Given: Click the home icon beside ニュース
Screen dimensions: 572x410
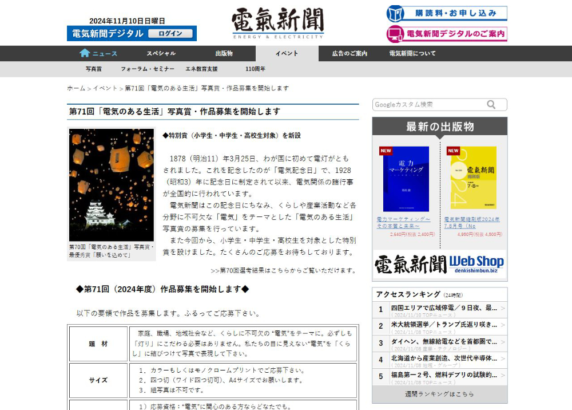Looking at the screenshot, I should [85, 53].
